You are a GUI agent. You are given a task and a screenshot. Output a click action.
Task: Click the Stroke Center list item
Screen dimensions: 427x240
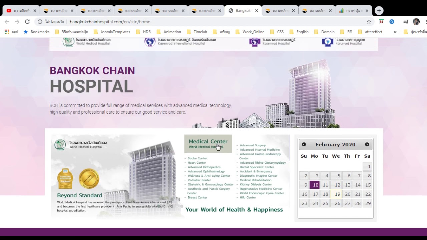click(x=197, y=158)
